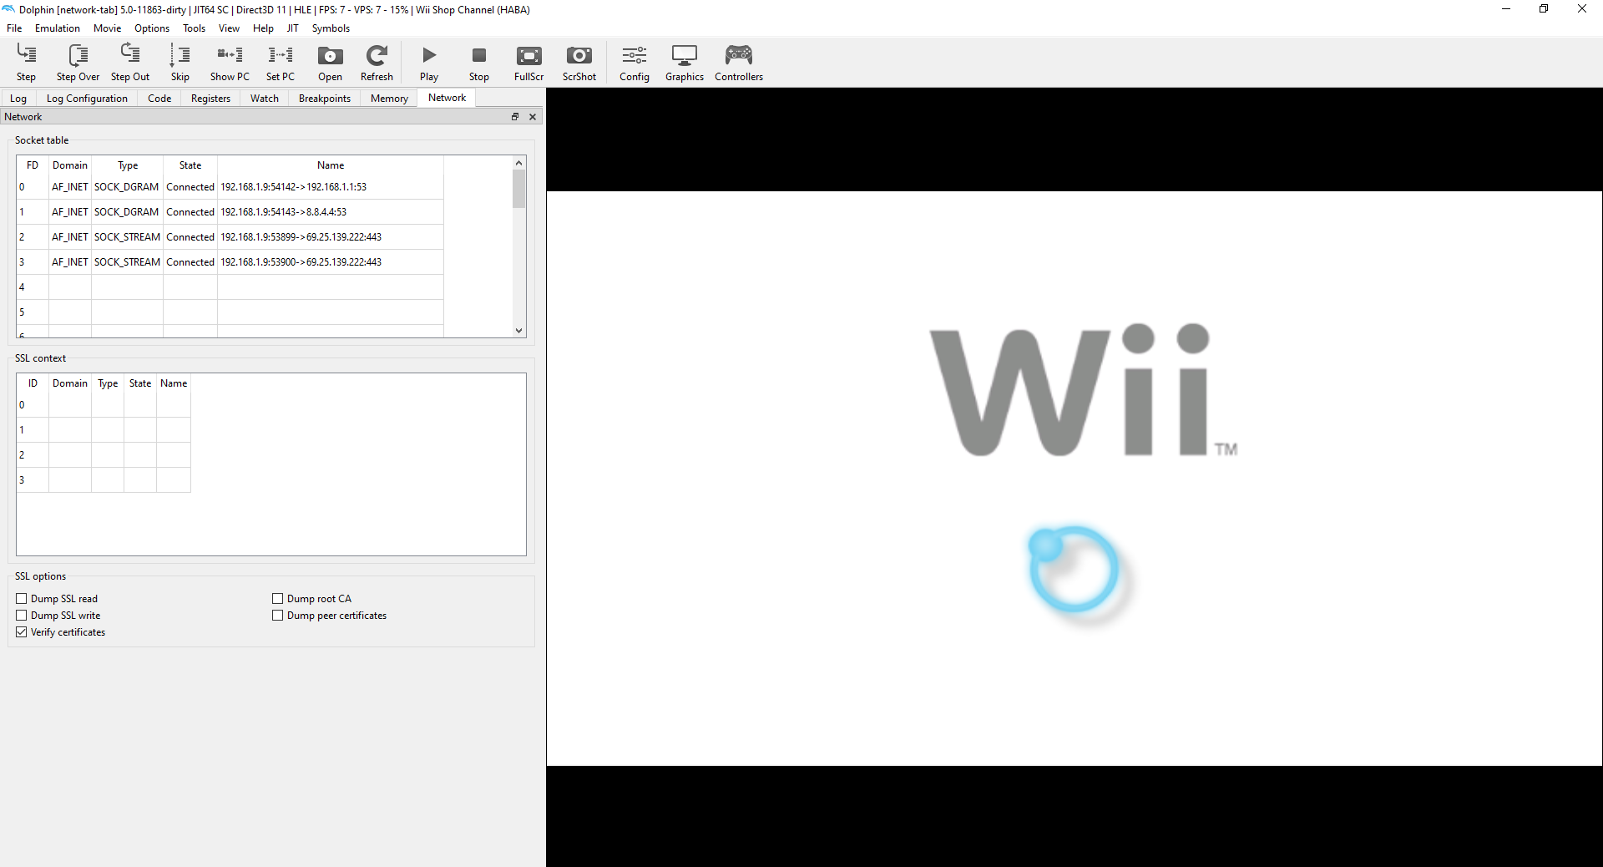Click the Set PC toolbar icon
1603x867 pixels.
281,63
